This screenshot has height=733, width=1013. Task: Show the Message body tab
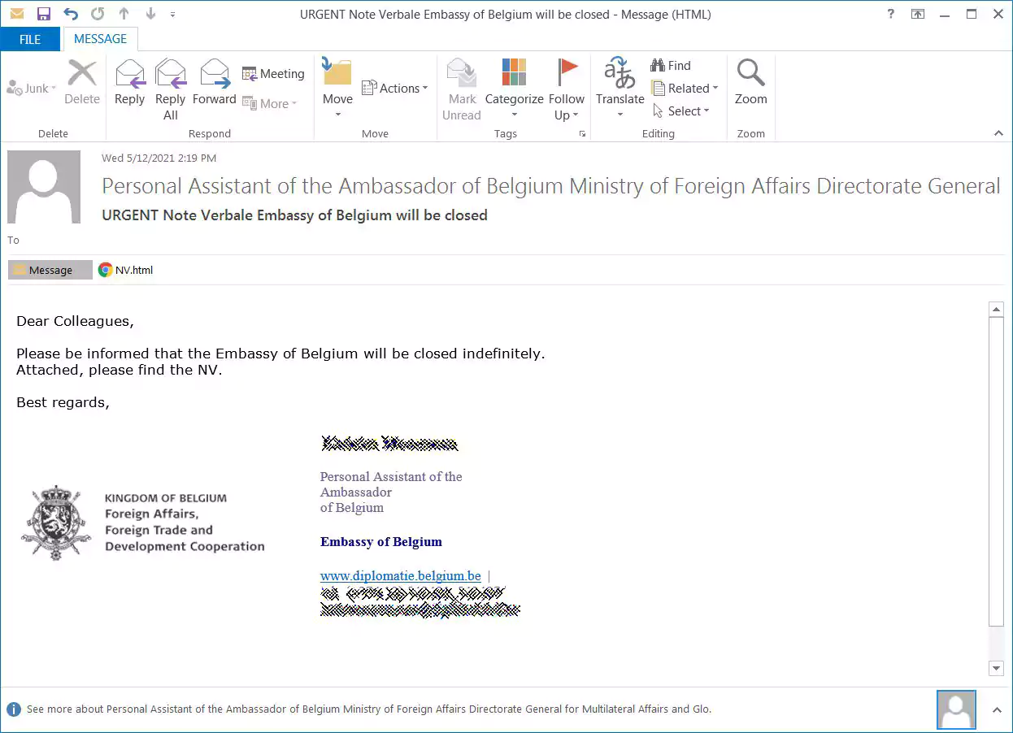[50, 270]
